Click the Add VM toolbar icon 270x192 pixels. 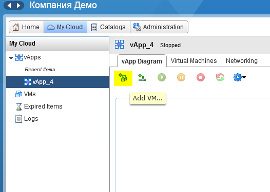[123, 78]
